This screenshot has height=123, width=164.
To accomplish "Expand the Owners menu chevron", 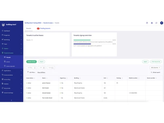I will tap(21, 49).
